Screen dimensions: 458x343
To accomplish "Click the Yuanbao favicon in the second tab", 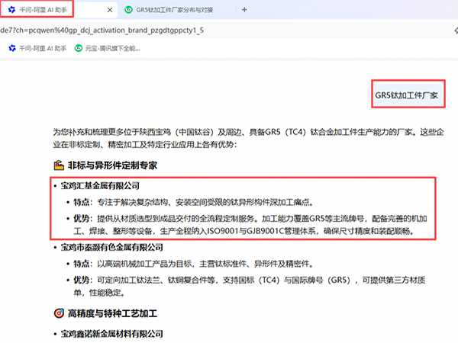I will [x=128, y=10].
